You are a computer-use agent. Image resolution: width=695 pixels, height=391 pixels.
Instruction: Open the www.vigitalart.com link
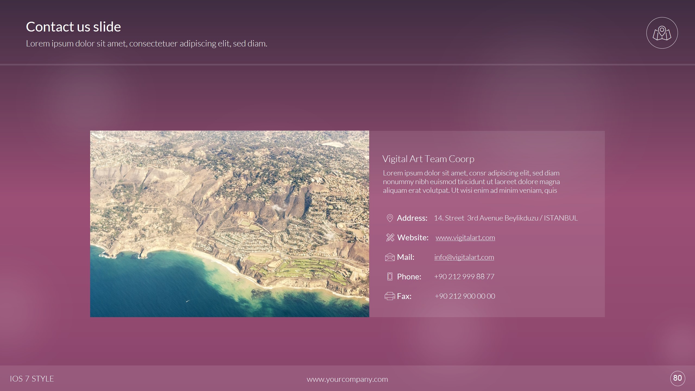click(465, 238)
